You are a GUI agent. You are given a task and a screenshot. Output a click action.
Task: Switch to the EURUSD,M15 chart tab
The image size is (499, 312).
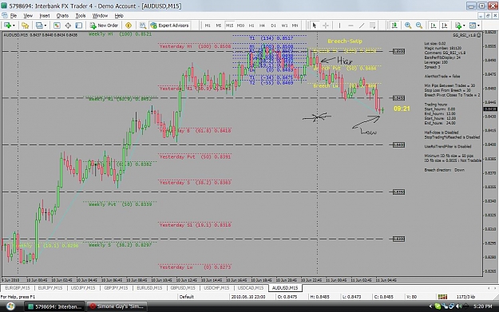[x=149, y=288]
